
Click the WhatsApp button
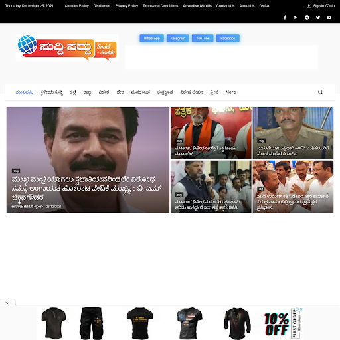151,38
